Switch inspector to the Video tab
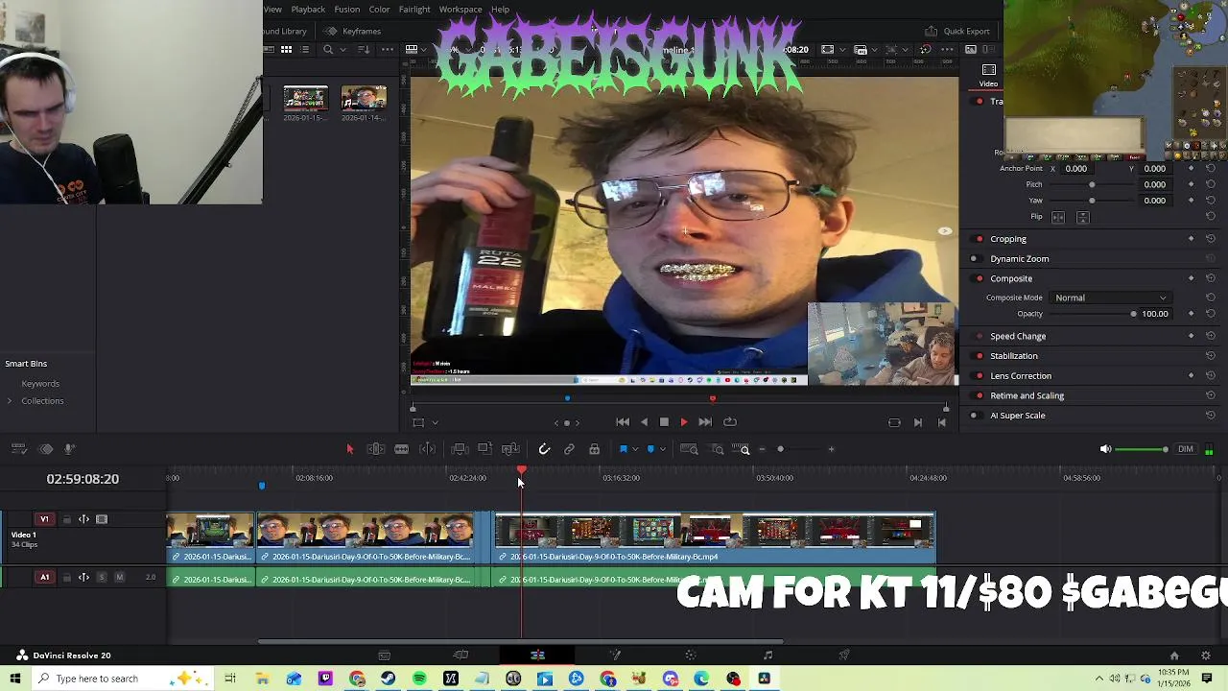The height and width of the screenshot is (691, 1228). [988, 75]
